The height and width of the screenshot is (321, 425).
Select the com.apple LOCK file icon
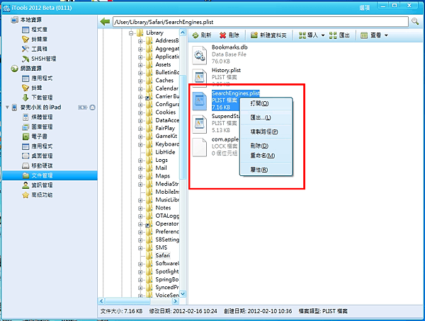click(x=200, y=148)
